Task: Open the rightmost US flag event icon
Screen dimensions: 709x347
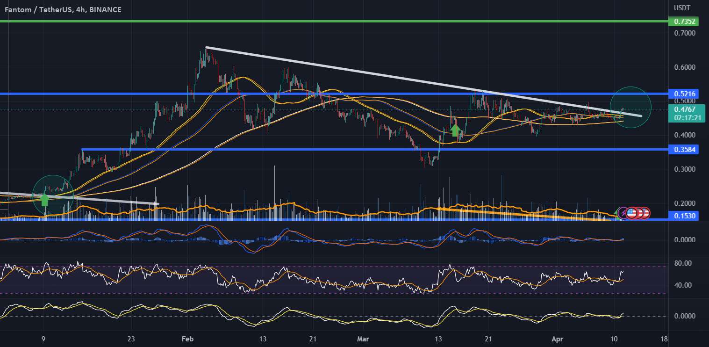Action: coord(645,213)
